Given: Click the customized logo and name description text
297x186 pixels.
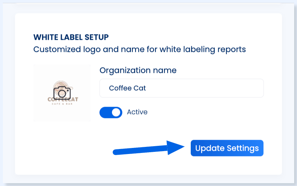Looking at the screenshot, I should [x=140, y=49].
